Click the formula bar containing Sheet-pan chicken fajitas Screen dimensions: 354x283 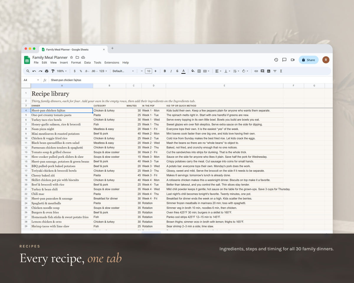pos(190,80)
